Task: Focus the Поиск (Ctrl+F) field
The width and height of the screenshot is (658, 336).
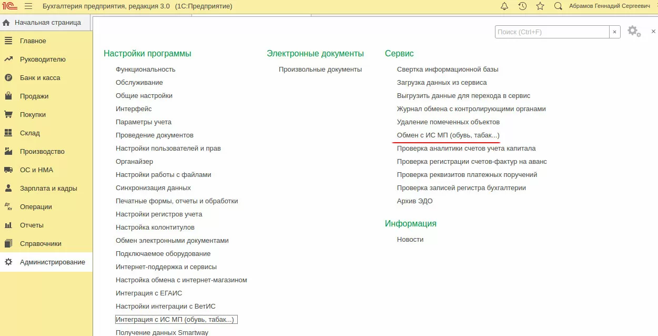Action: point(552,32)
